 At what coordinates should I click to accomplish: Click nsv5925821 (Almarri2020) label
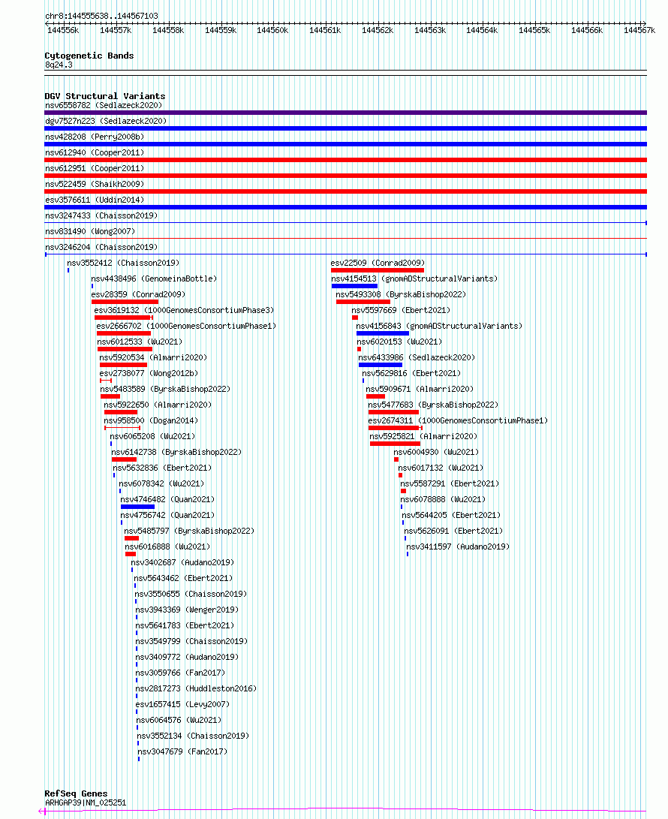tap(423, 436)
